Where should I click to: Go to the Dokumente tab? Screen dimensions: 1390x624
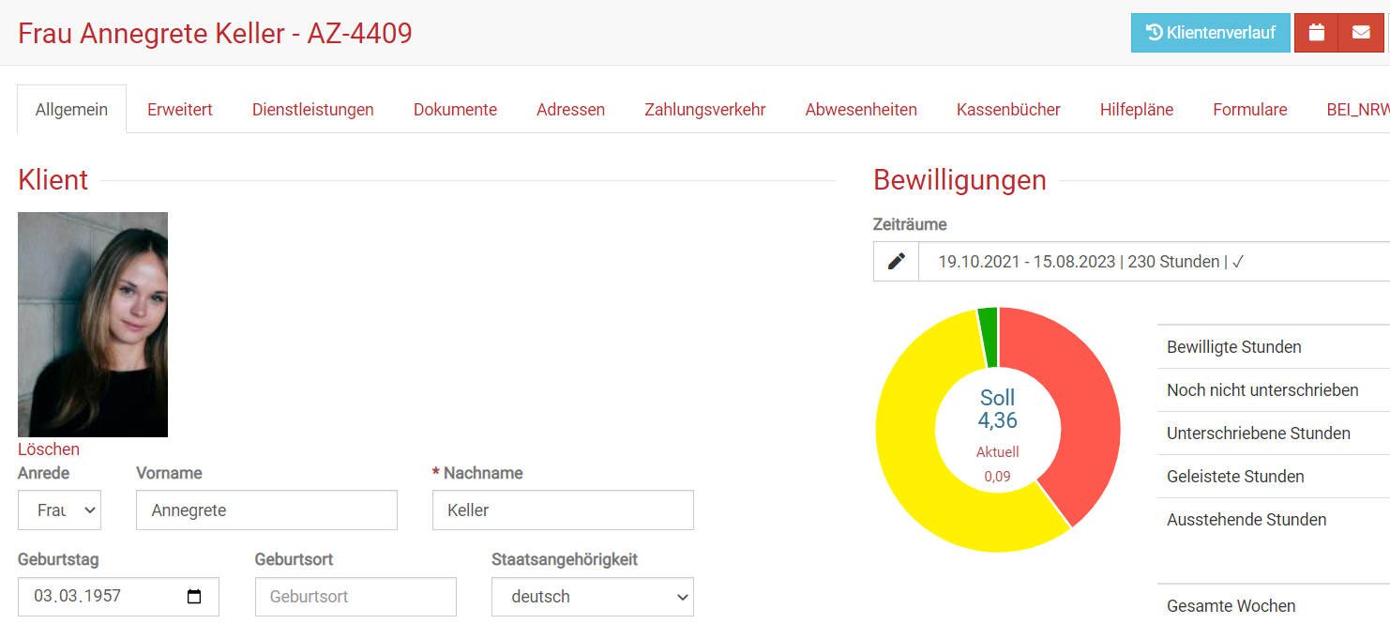click(x=455, y=110)
